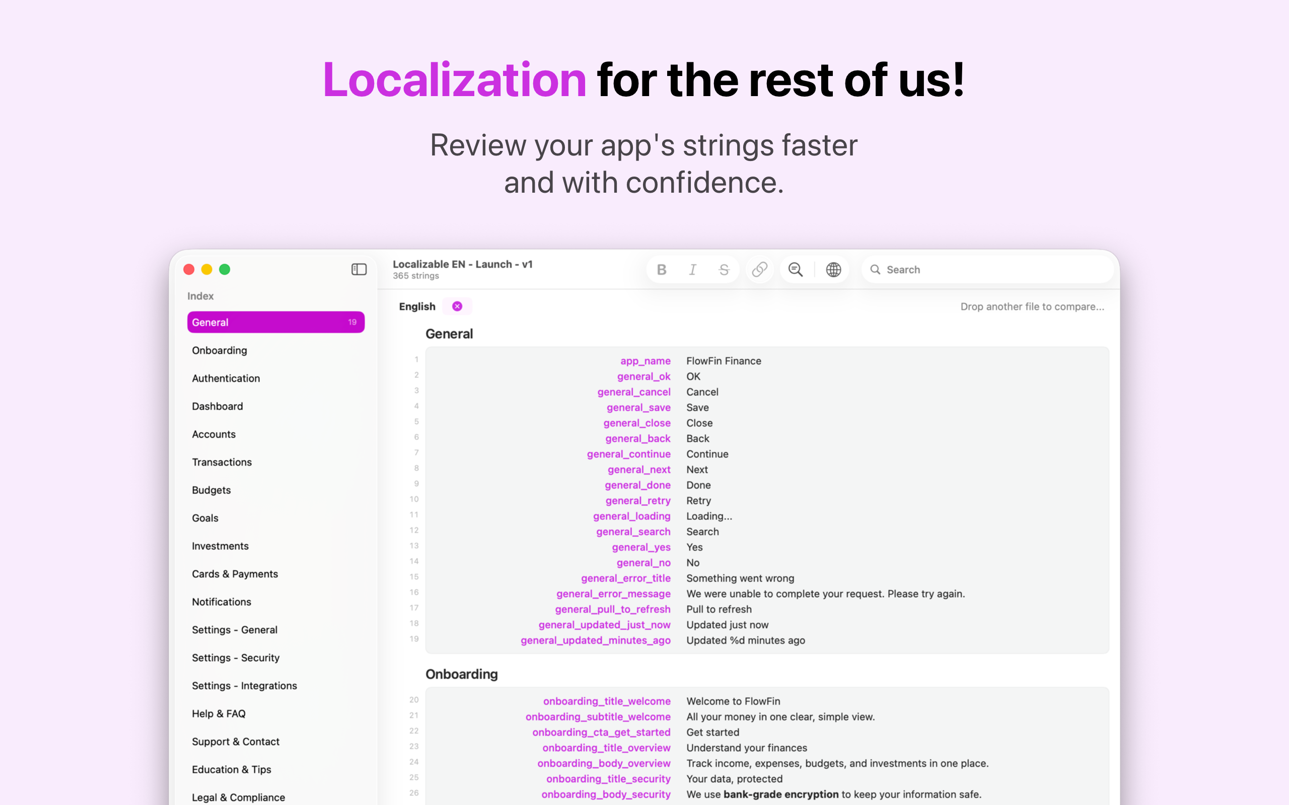Zoom out using the magnifier icon

(x=795, y=269)
